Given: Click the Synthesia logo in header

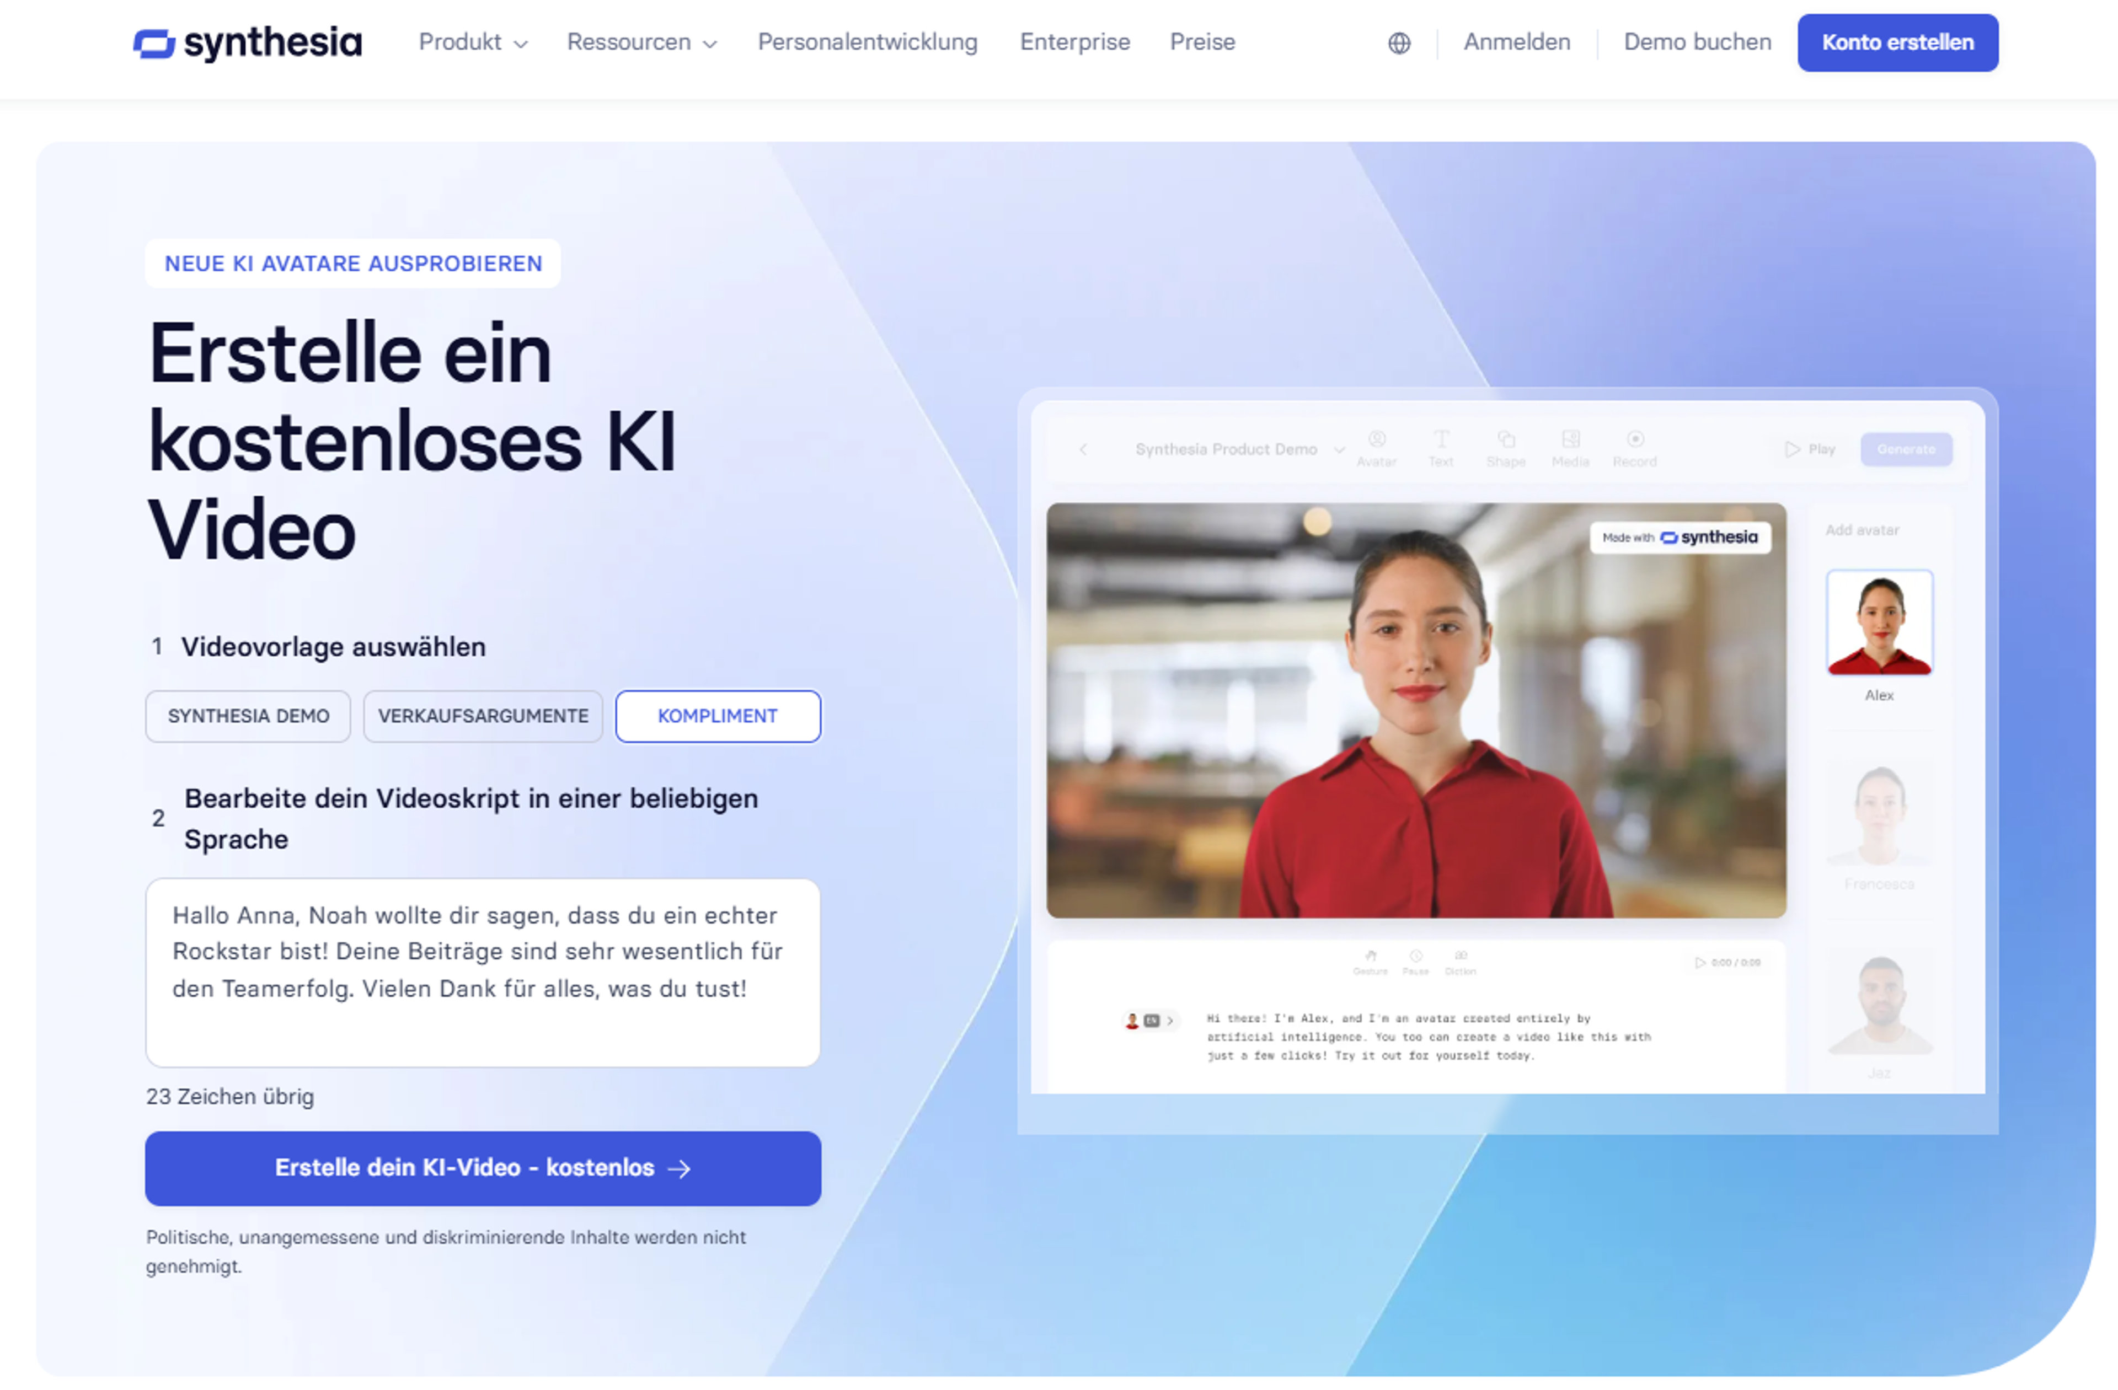Looking at the screenshot, I should click(x=248, y=42).
